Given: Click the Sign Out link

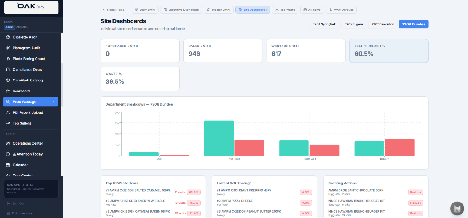Looking at the screenshot, I should [16, 203].
